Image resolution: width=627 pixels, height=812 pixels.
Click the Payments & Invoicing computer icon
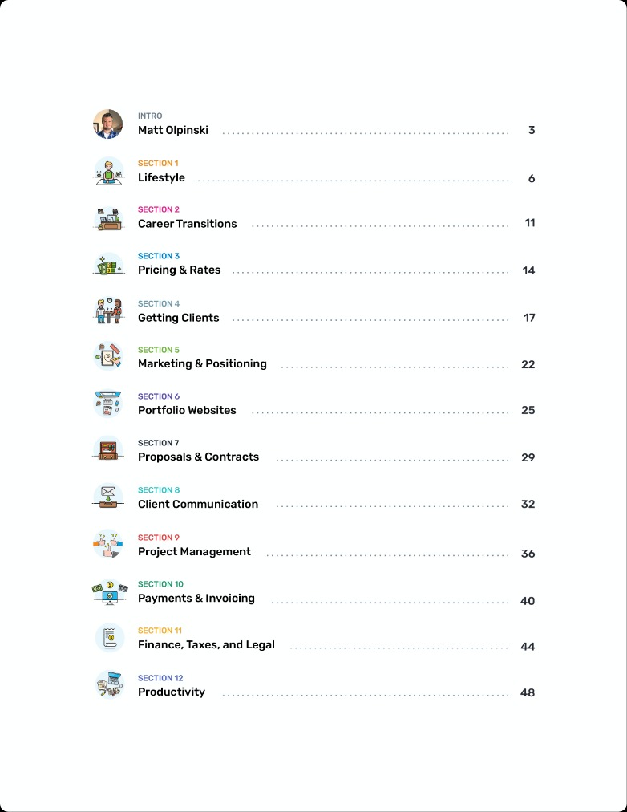(x=108, y=591)
